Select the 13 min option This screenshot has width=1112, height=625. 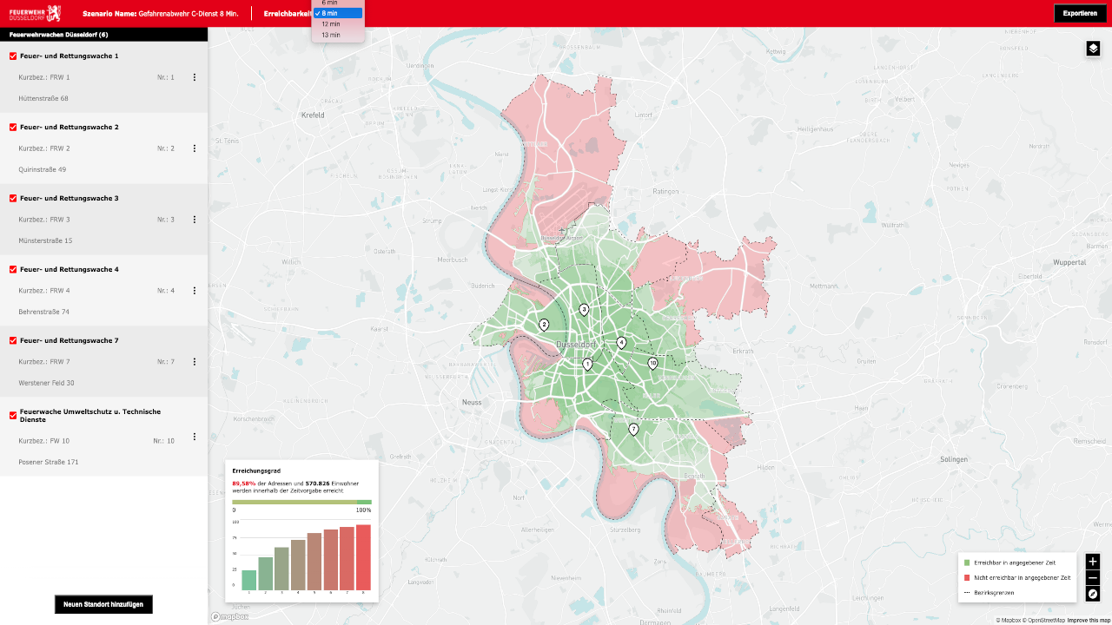[x=331, y=35]
